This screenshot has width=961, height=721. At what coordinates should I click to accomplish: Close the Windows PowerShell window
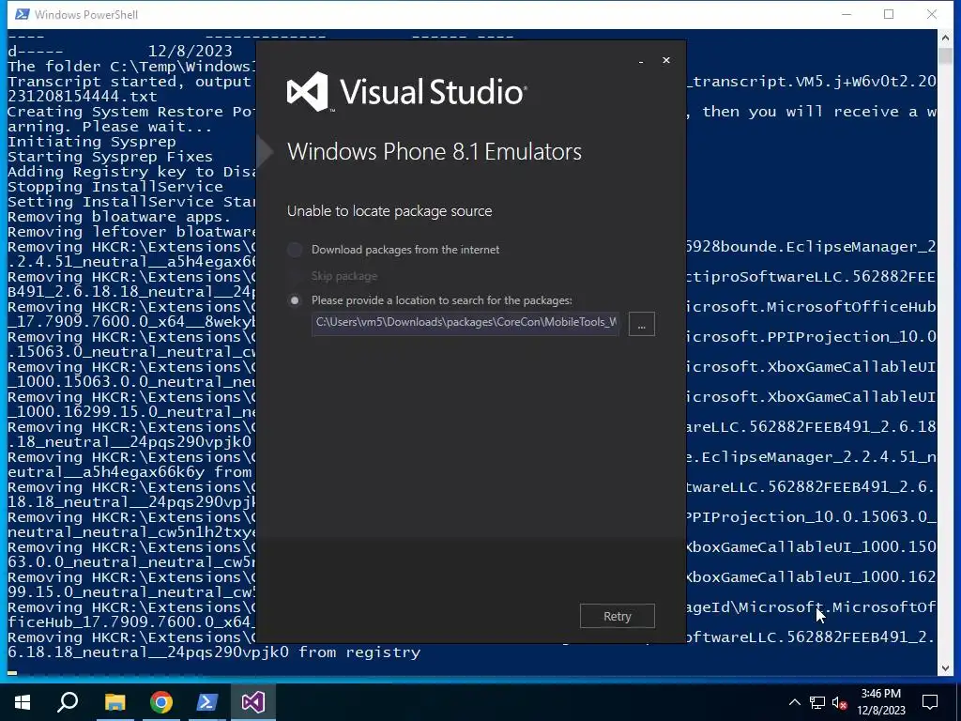(x=932, y=14)
